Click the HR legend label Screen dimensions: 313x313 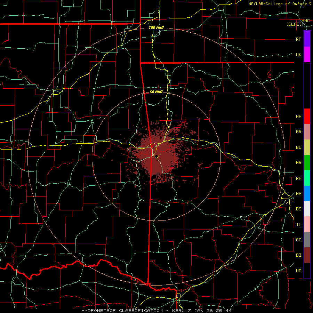[x=298, y=163]
